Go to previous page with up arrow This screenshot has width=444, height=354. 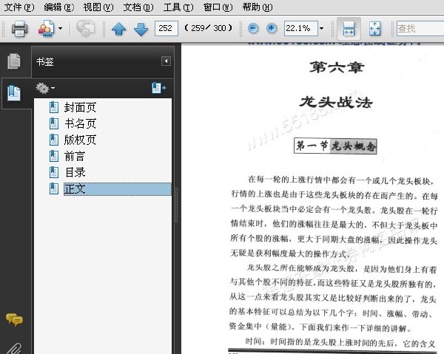pyautogui.click(x=118, y=29)
